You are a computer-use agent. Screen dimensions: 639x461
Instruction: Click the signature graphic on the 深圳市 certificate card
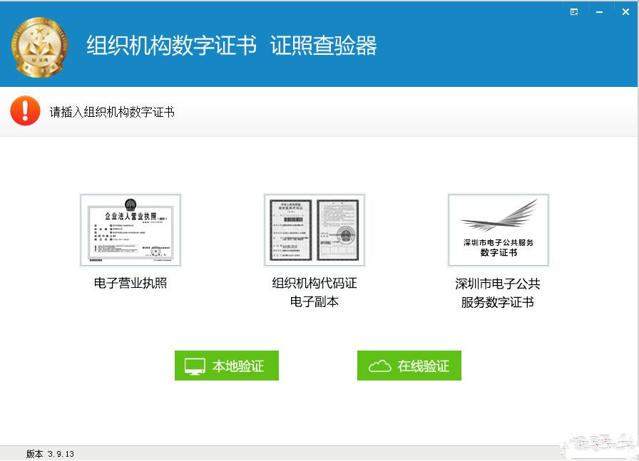click(498, 216)
